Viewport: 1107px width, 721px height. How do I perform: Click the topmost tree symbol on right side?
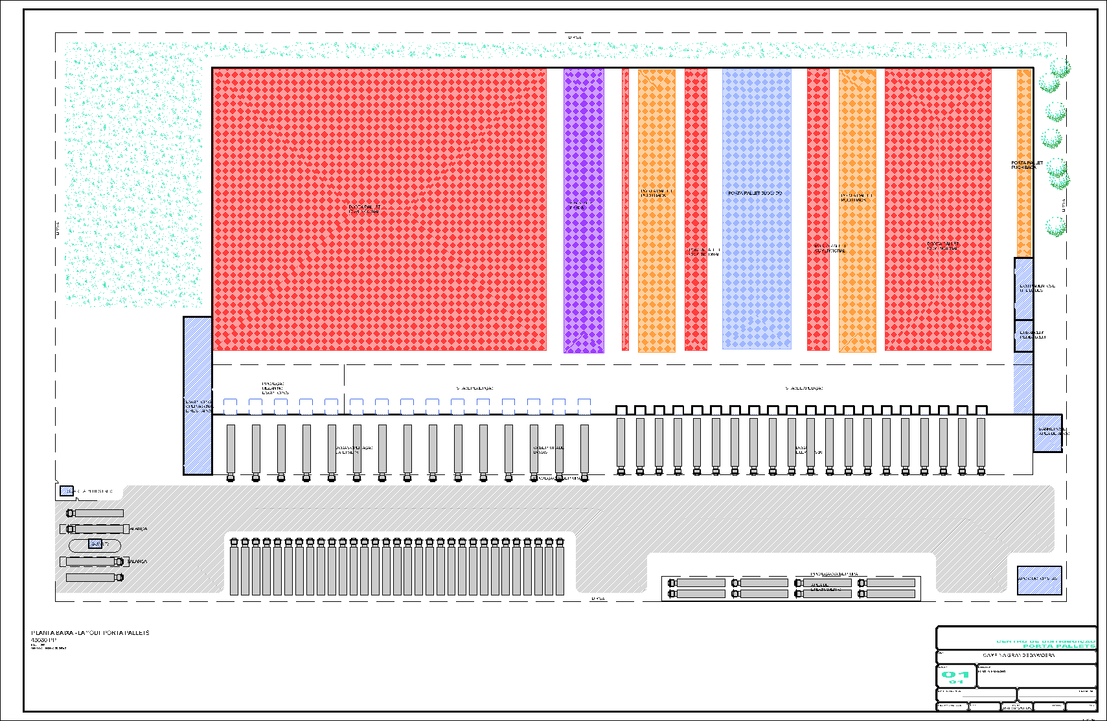1056,68
